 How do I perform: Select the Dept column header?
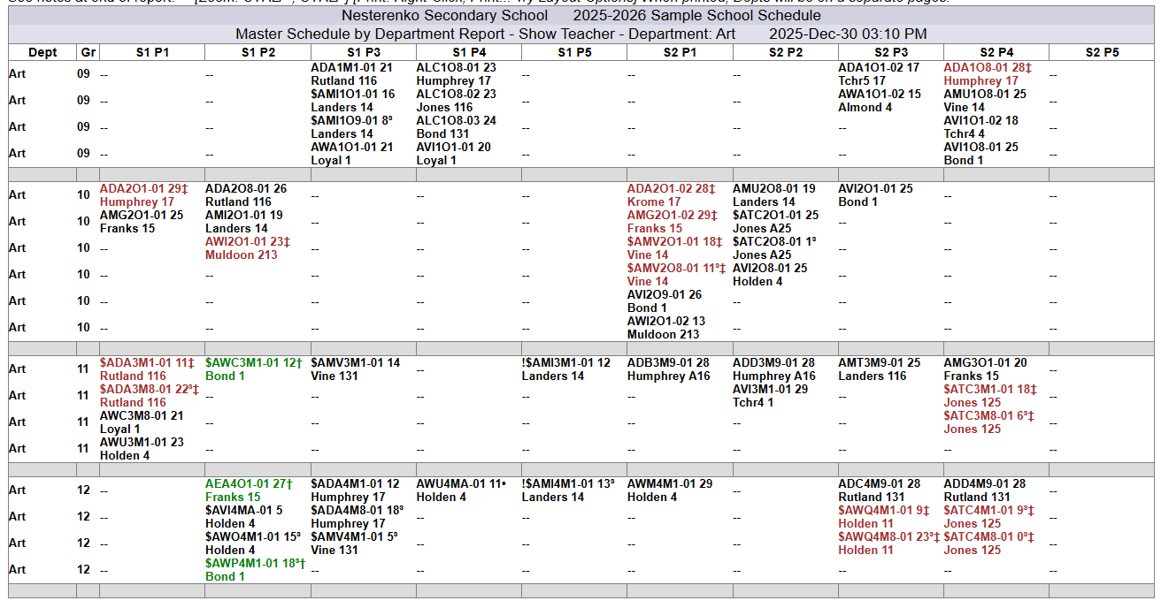(x=42, y=53)
